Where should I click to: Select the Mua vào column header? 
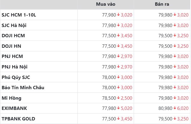pos(106,4)
